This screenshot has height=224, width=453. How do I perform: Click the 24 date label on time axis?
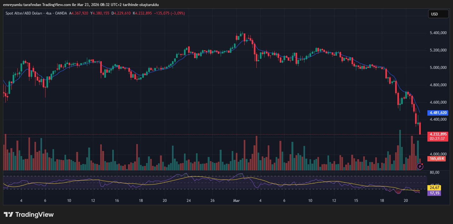[188, 201]
